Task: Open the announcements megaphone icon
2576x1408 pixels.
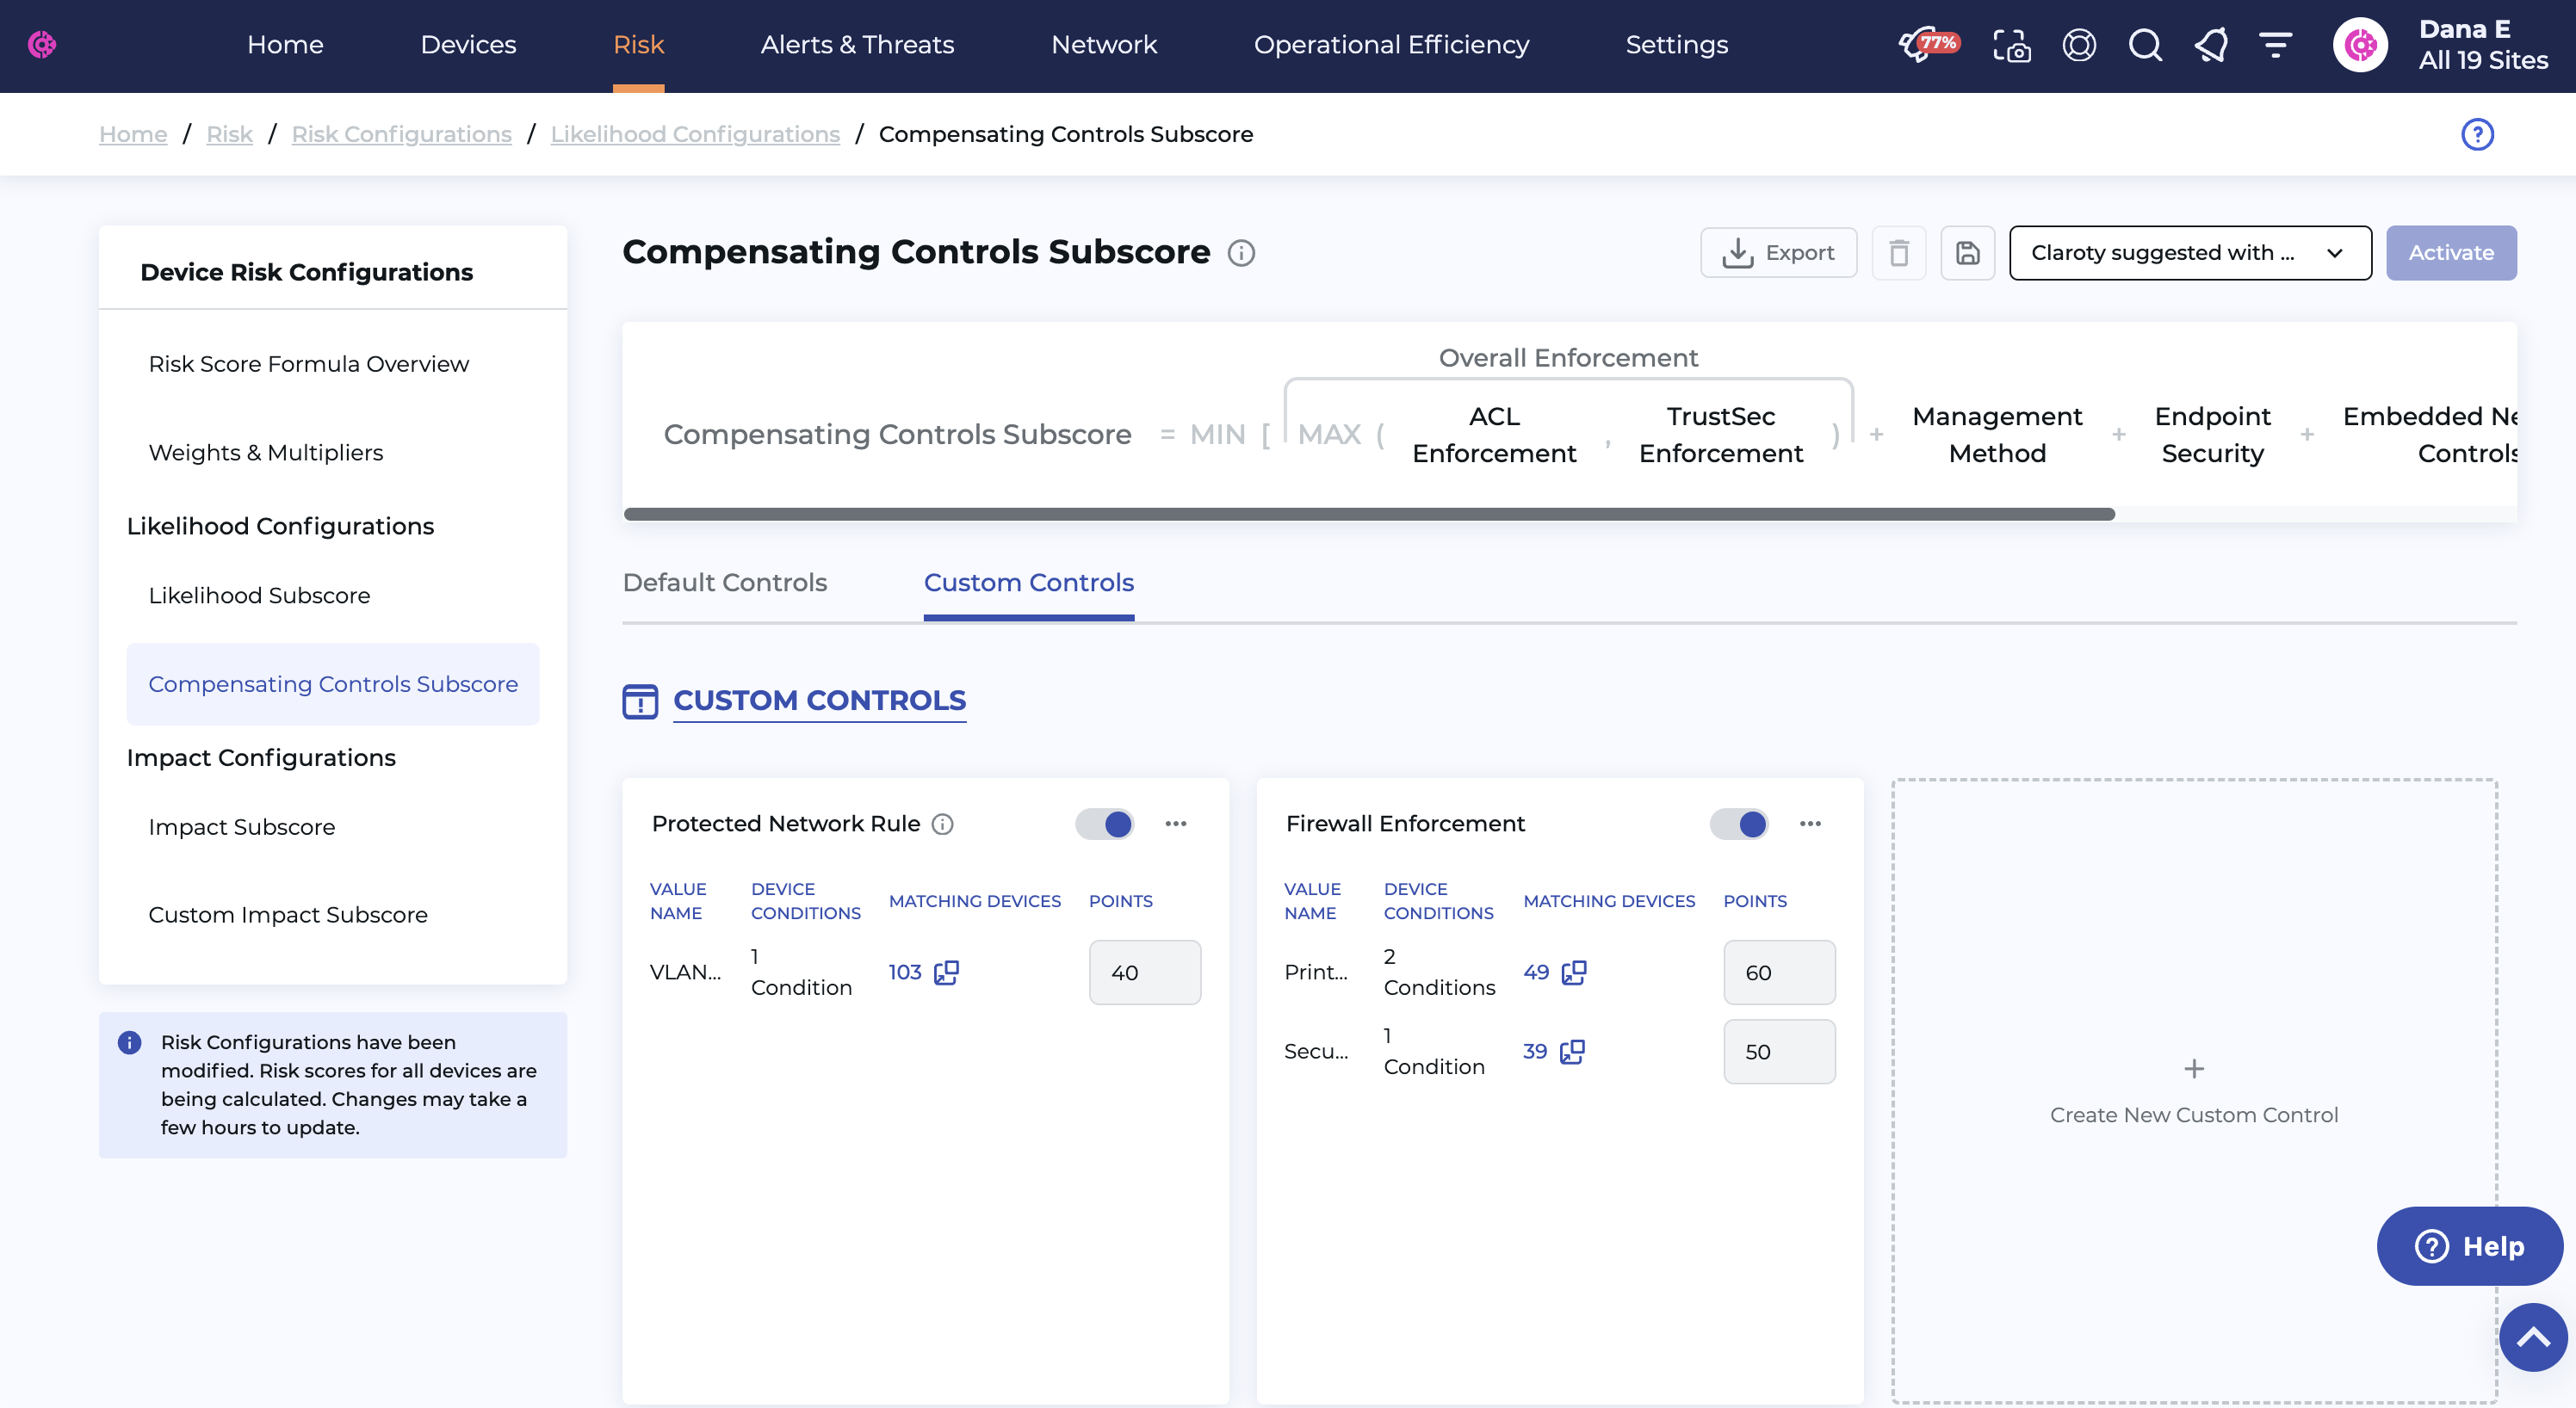Action: tap(2210, 45)
